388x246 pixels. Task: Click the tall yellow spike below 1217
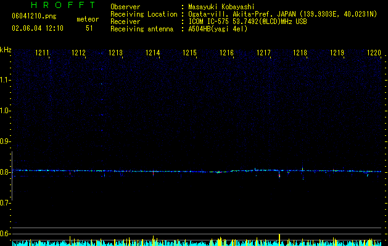coord(279,240)
